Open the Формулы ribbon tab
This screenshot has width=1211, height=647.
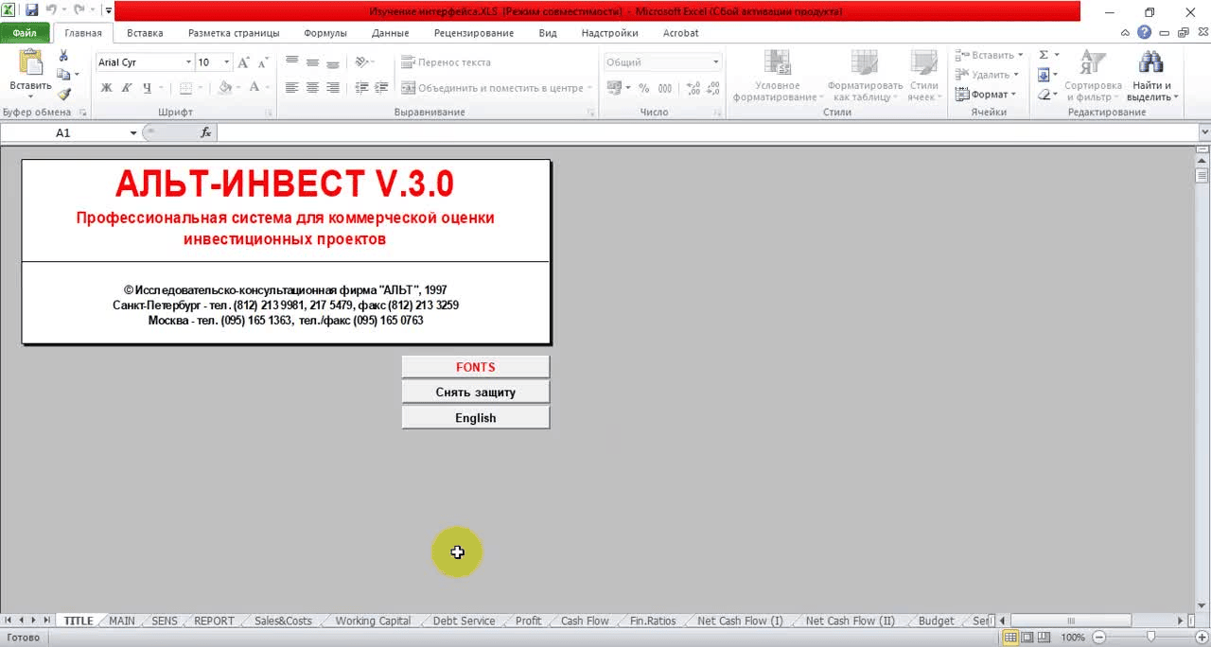325,33
